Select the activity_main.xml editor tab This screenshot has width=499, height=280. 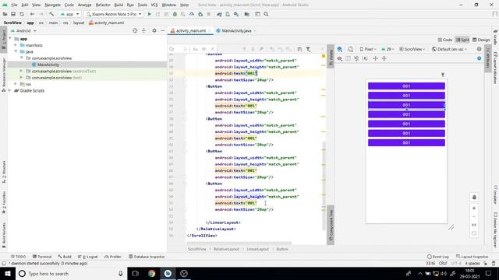[190, 31]
